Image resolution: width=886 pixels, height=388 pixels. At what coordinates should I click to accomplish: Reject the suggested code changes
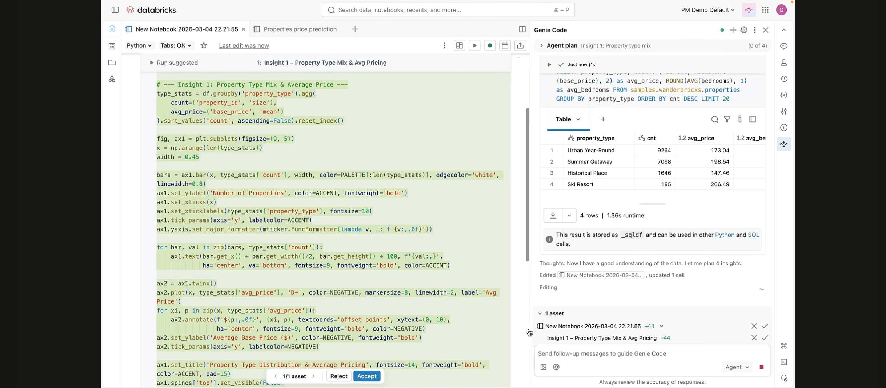click(338, 376)
